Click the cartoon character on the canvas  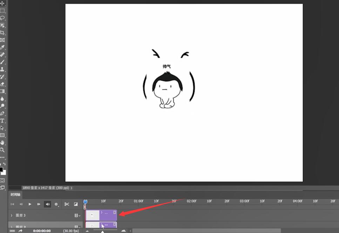click(x=167, y=90)
